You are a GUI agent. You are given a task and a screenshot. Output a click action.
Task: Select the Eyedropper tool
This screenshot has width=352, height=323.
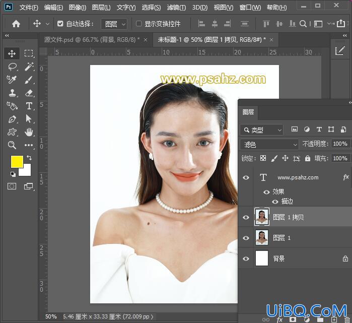pos(12,80)
